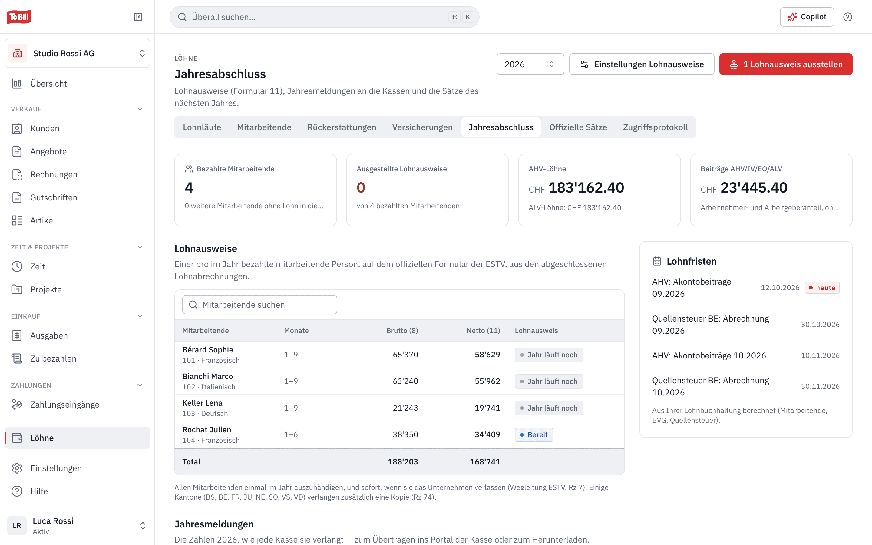The image size is (872, 545).
Task: Open Zahlungseingänge page
Action: tap(78, 405)
